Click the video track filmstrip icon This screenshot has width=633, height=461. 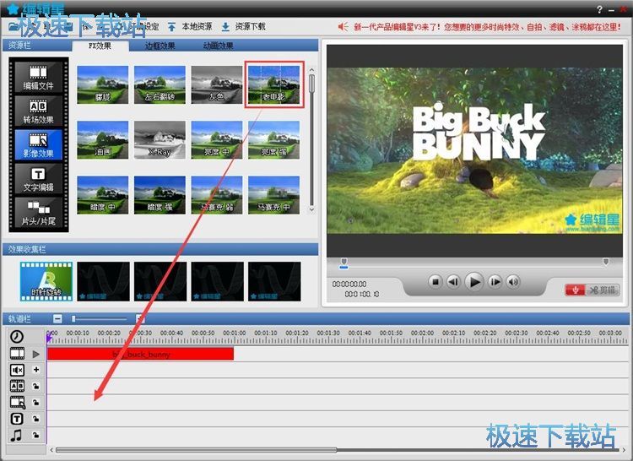(17, 354)
